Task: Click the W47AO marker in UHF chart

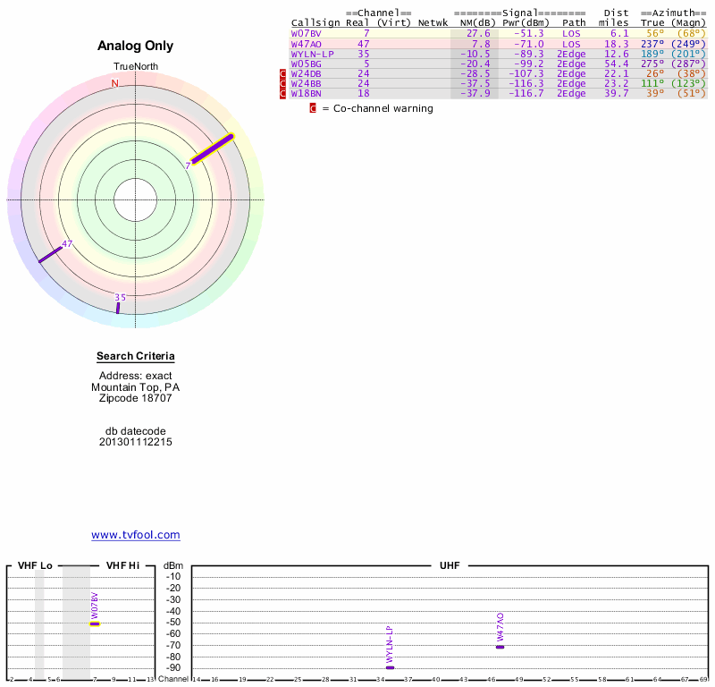Action: click(x=500, y=646)
